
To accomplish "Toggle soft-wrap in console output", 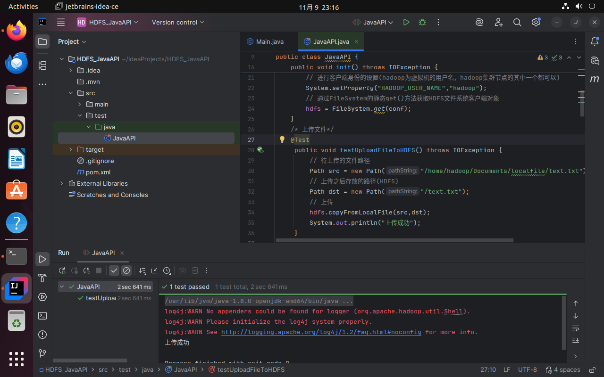I will click(x=576, y=328).
